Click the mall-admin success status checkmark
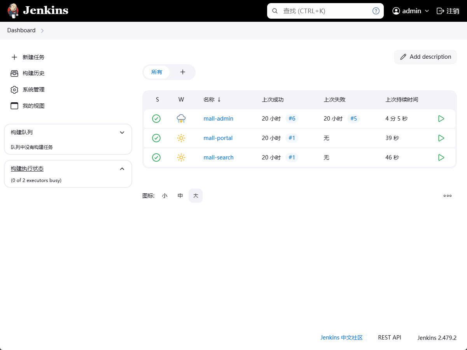The image size is (467, 350). pos(156,119)
